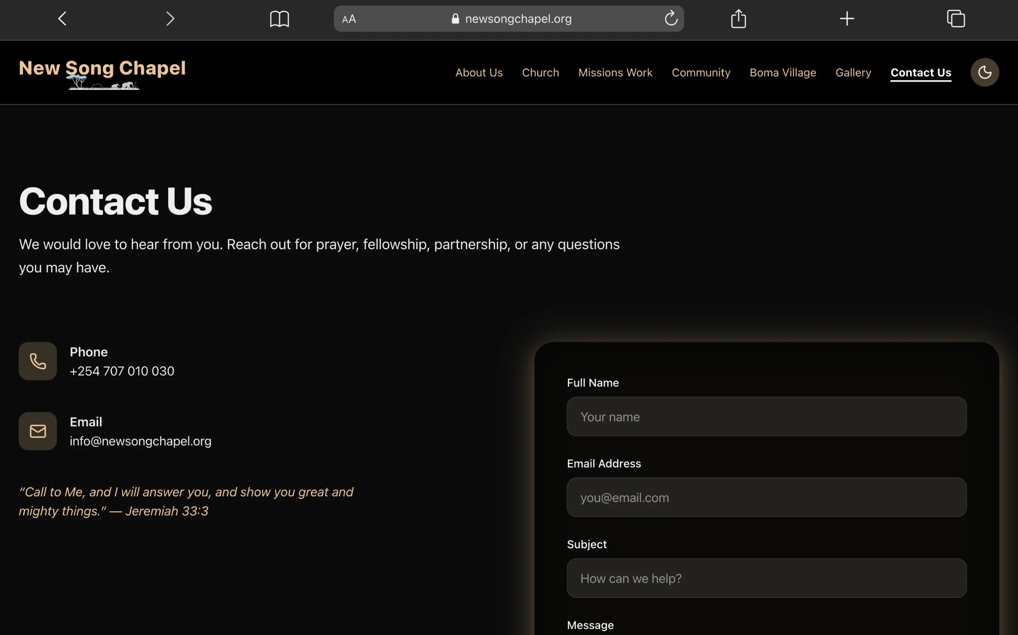Toggle dark mode moon button

(x=985, y=72)
